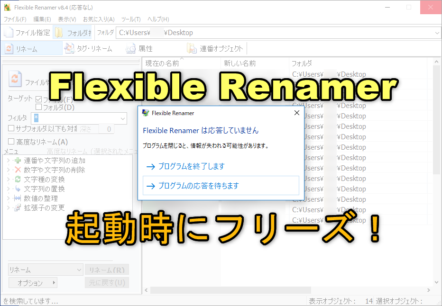
Task: Select the red X delete-characters icon
Action: (18, 170)
